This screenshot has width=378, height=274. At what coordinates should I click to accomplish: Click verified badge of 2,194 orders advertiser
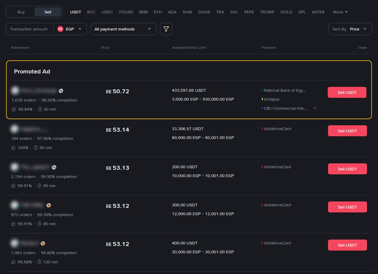point(54,167)
